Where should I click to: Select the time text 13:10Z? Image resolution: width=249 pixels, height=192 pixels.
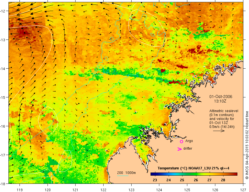[x=220, y=101]
